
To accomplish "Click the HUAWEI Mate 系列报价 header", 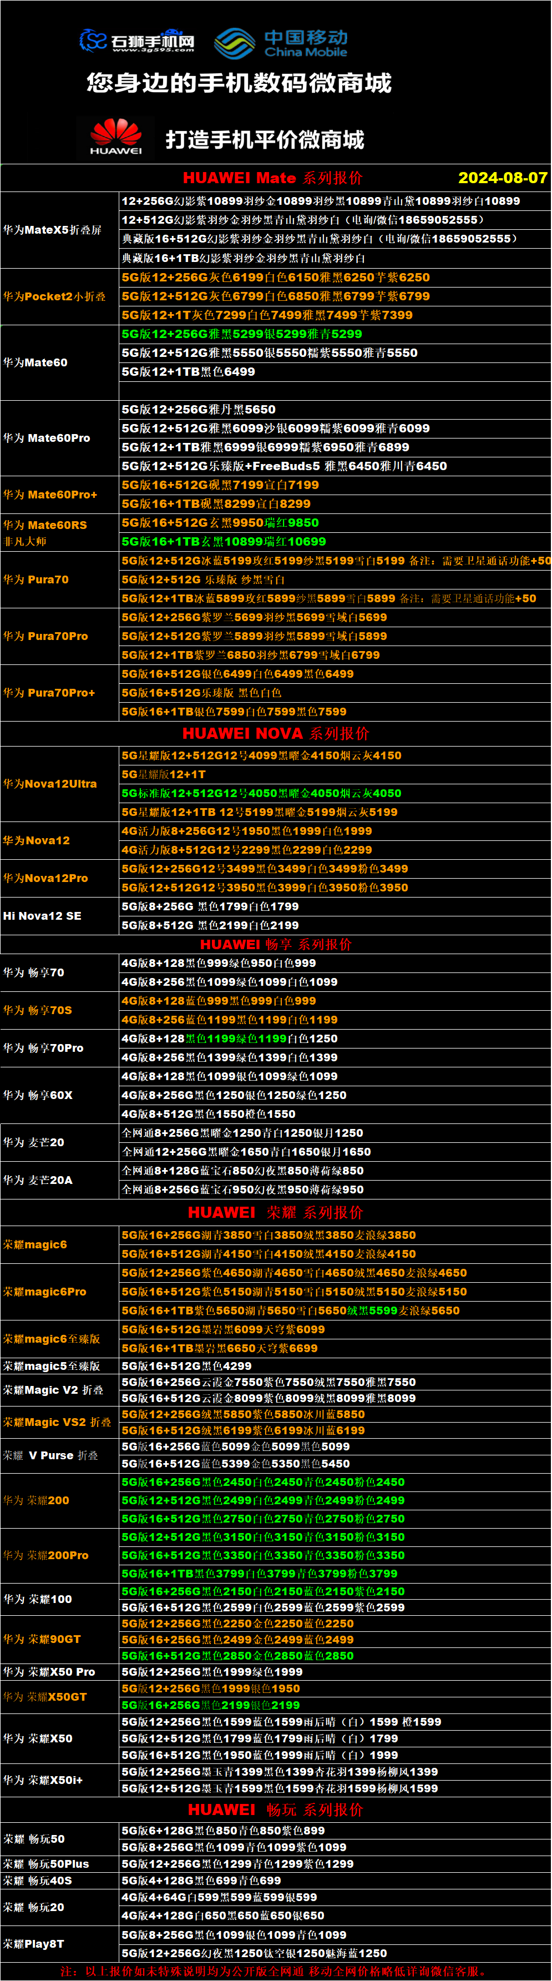I will [x=272, y=178].
